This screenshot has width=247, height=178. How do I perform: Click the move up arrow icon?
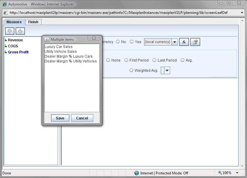pyautogui.click(x=9, y=31)
